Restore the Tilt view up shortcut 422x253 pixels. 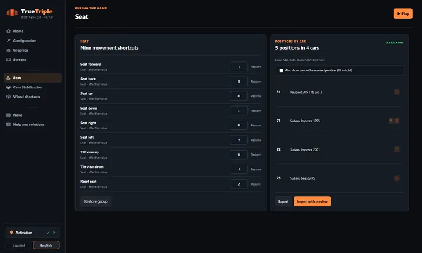[256, 155]
